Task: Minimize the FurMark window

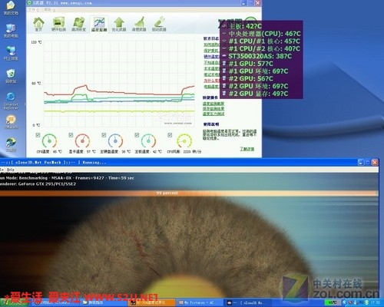Action: (x=360, y=162)
